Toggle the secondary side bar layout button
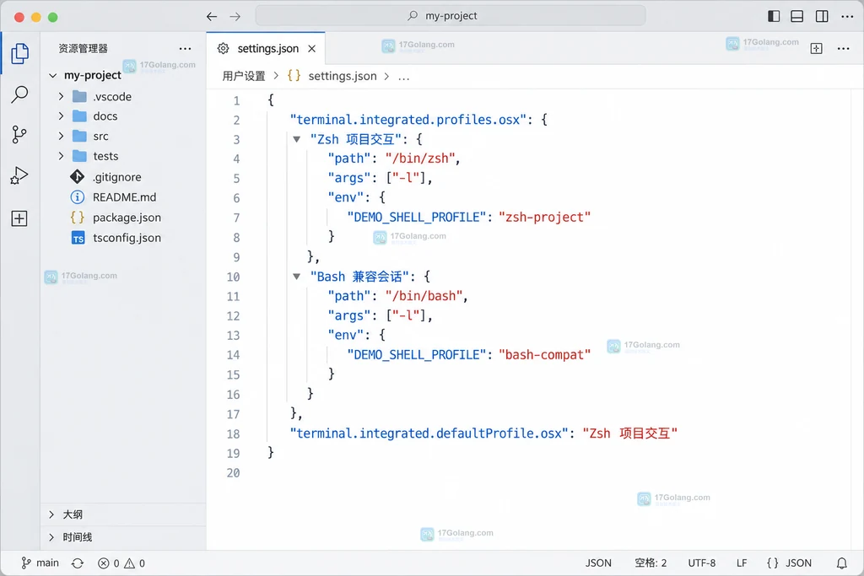Screen dimensions: 864x576 pyautogui.click(x=822, y=17)
